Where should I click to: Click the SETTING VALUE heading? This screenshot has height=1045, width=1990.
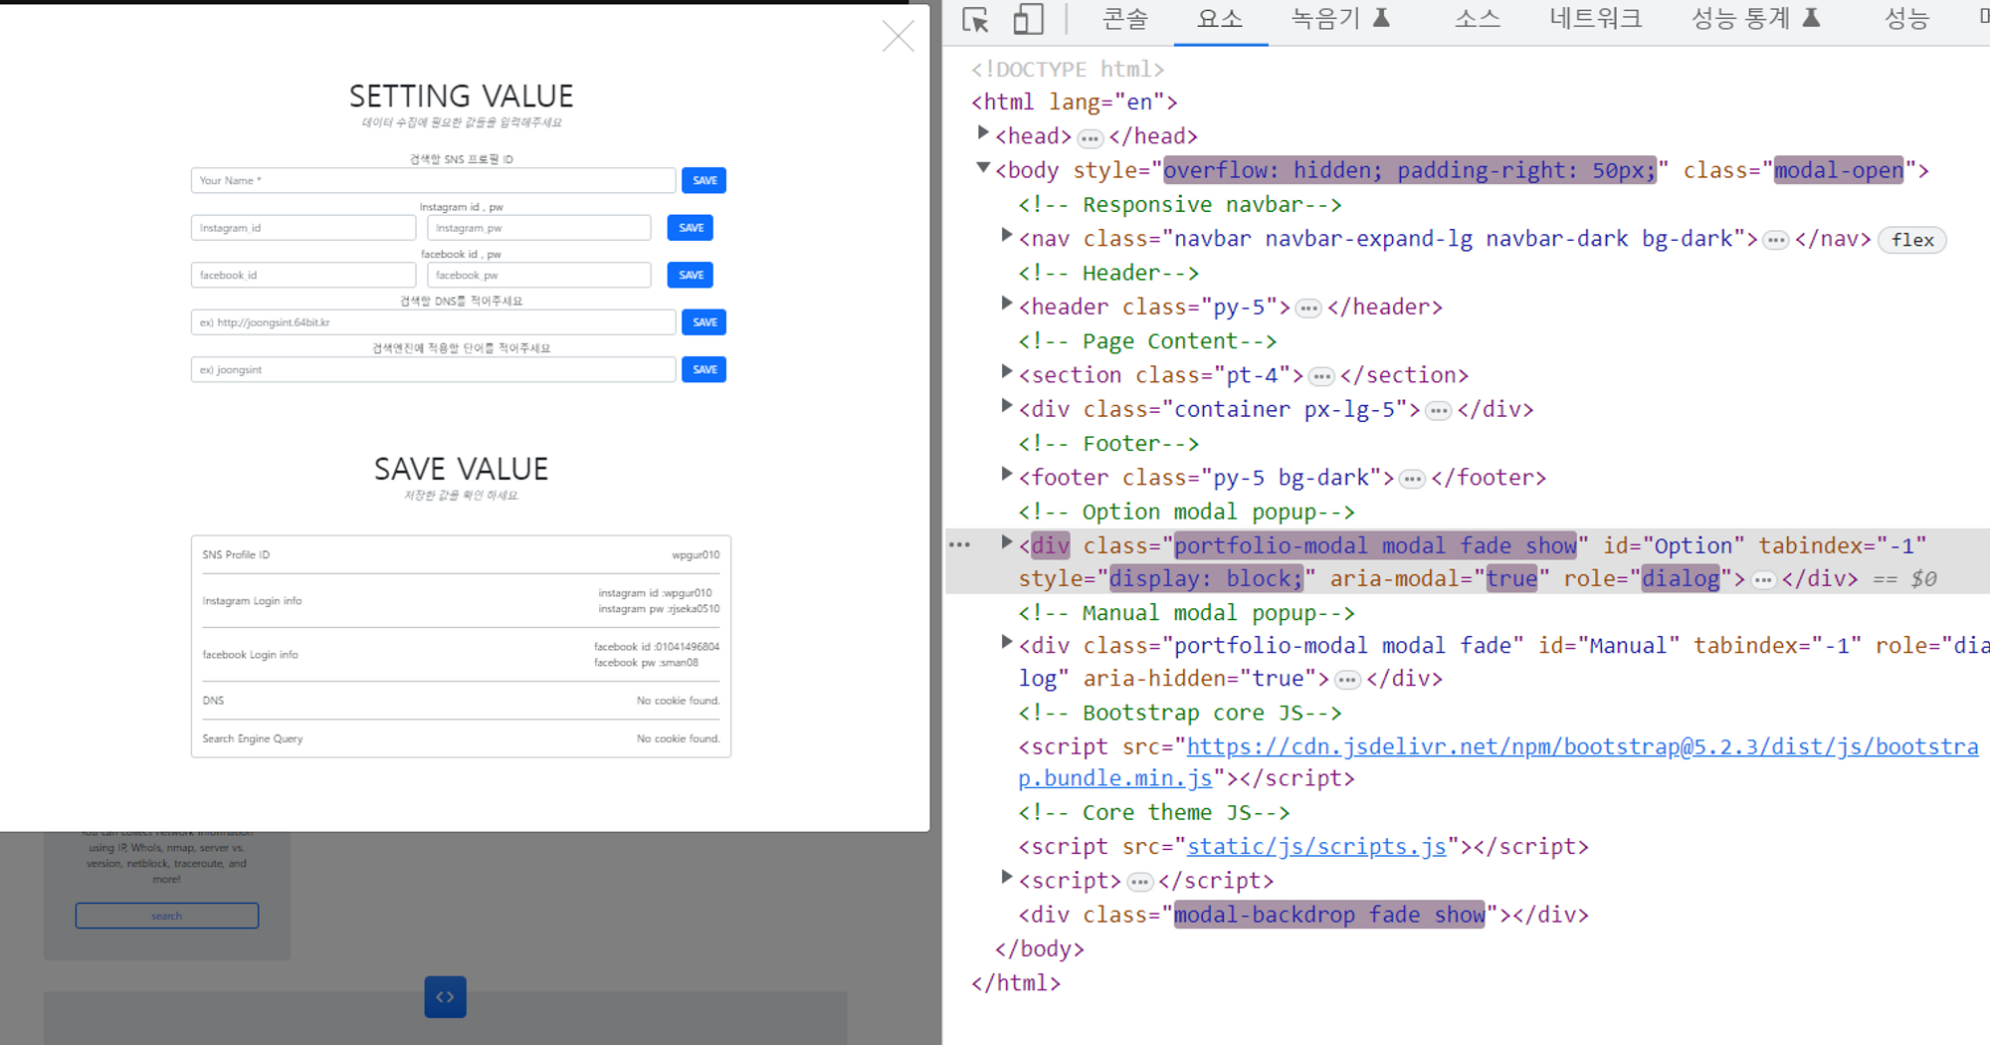(461, 97)
